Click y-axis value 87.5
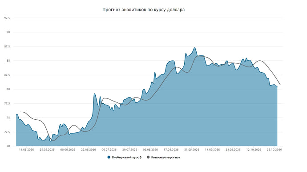Screen dimensions: 307x172 pyautogui.click(x=7, y=47)
